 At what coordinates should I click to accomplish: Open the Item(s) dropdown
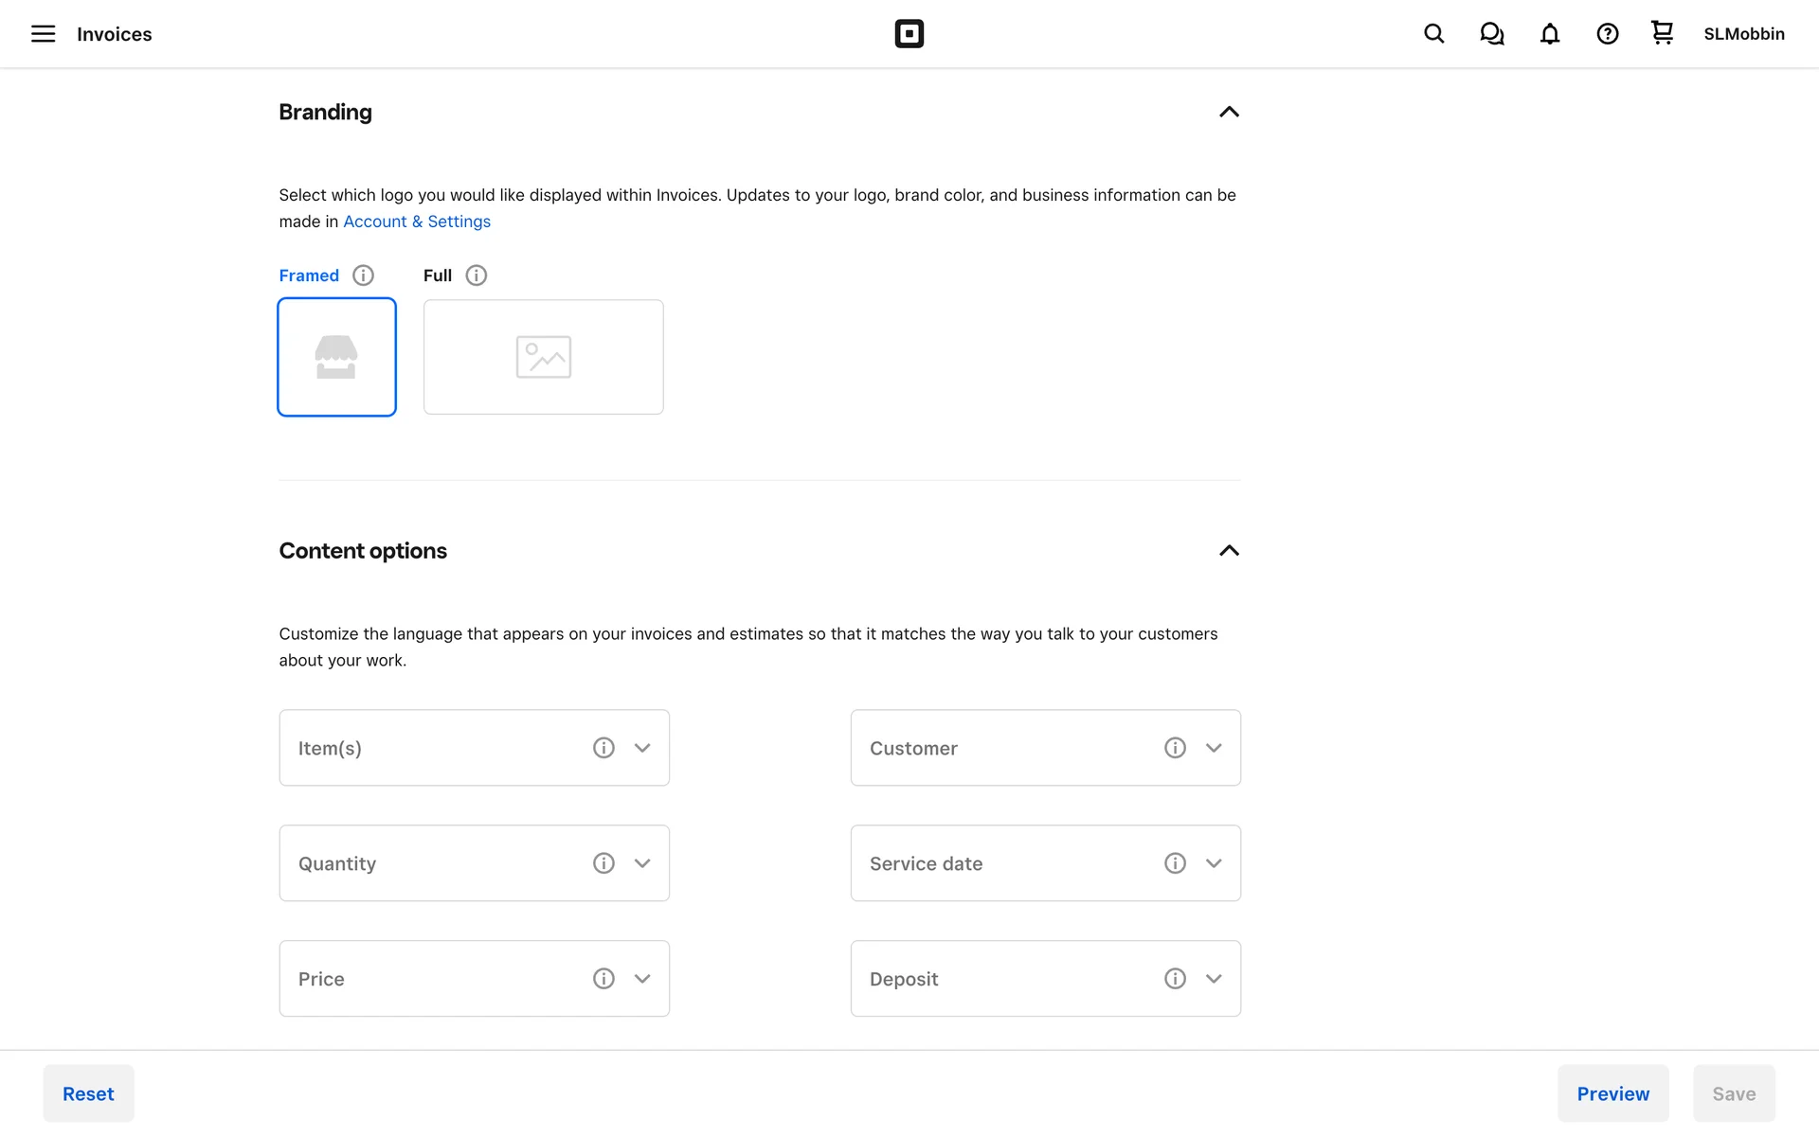[642, 748]
